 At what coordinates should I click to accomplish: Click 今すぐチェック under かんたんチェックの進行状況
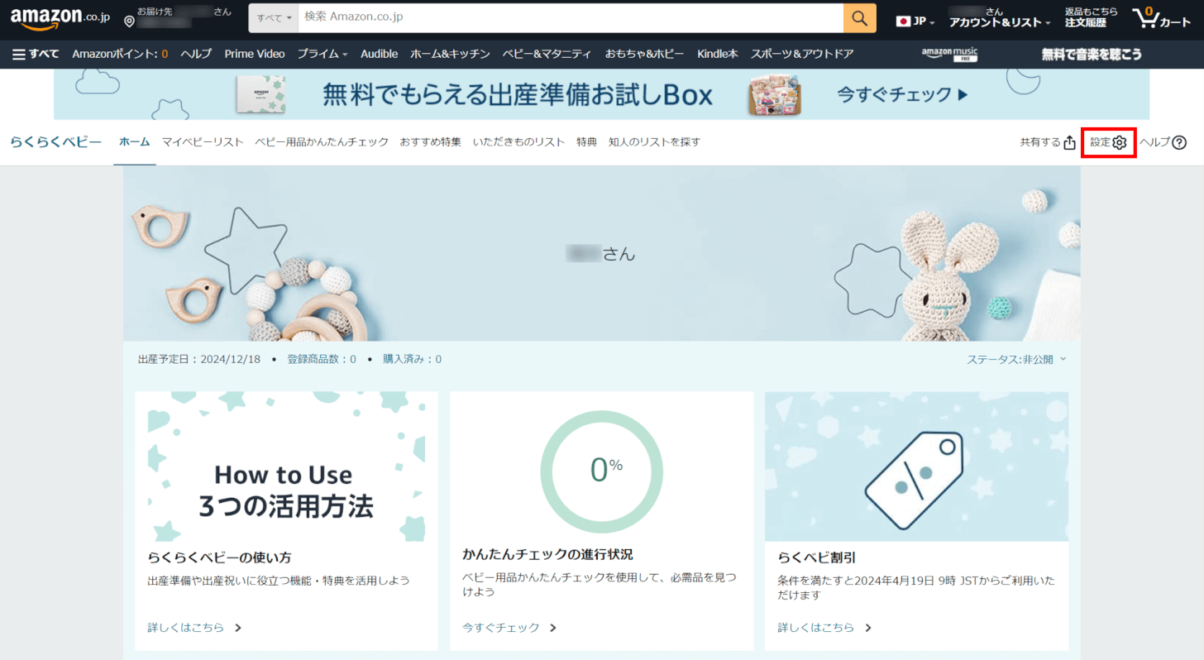click(x=509, y=628)
